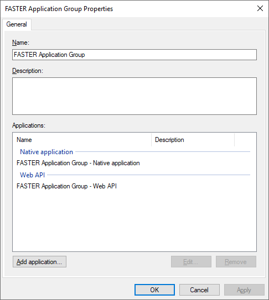
Task: Click the Name field label
Action: coord(20,43)
